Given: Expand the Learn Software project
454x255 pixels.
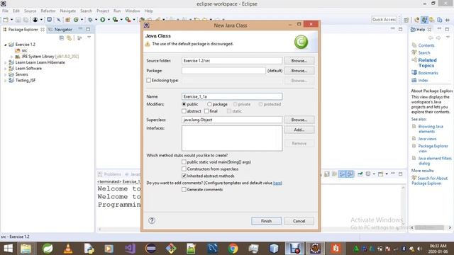Looking at the screenshot, I should tap(5, 69).
